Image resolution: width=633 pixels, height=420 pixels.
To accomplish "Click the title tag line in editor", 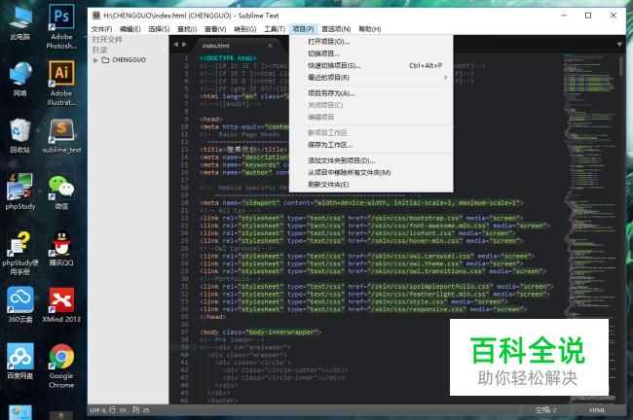I will (x=243, y=150).
